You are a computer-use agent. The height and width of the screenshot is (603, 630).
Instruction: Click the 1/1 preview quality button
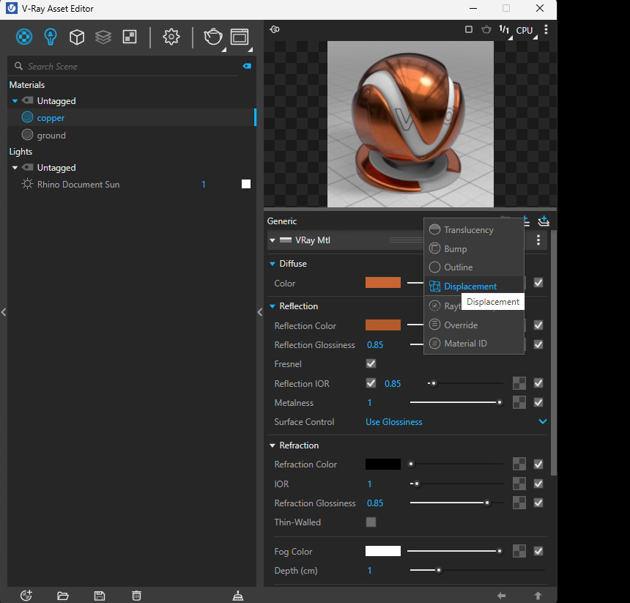(x=505, y=31)
